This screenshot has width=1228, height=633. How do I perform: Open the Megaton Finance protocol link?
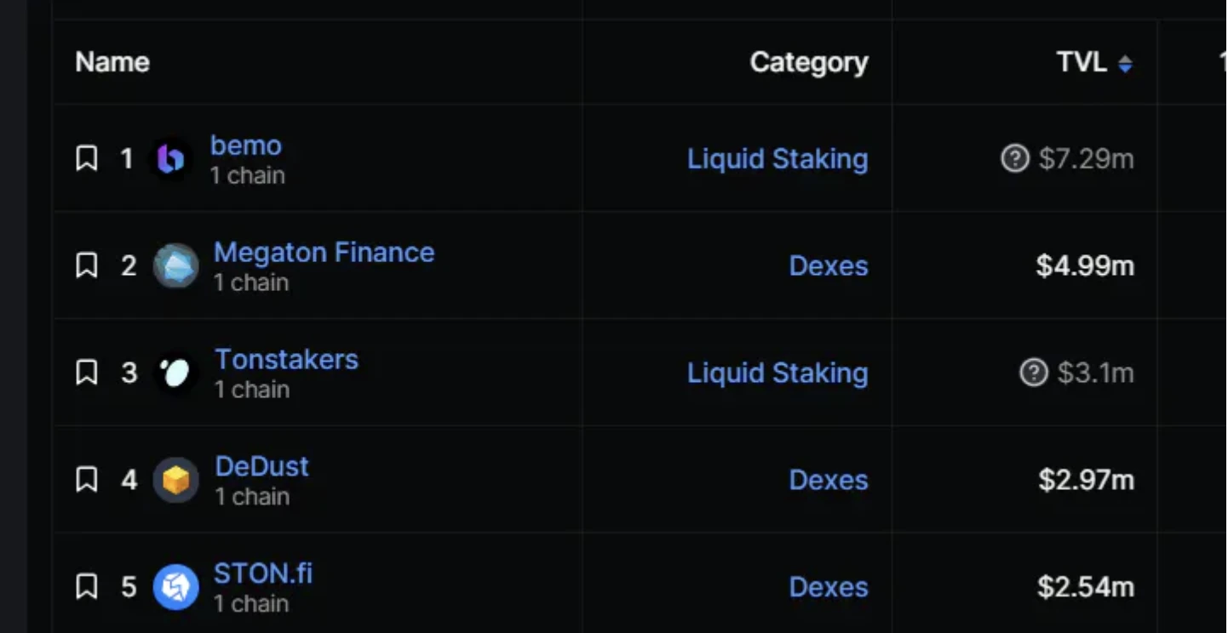pyautogui.click(x=324, y=253)
